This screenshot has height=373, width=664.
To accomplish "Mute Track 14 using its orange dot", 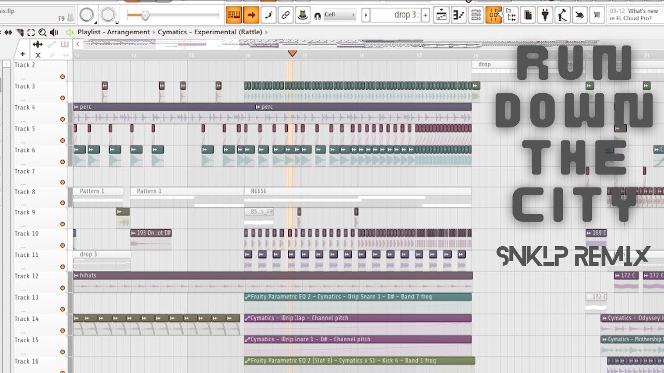I will (62, 331).
